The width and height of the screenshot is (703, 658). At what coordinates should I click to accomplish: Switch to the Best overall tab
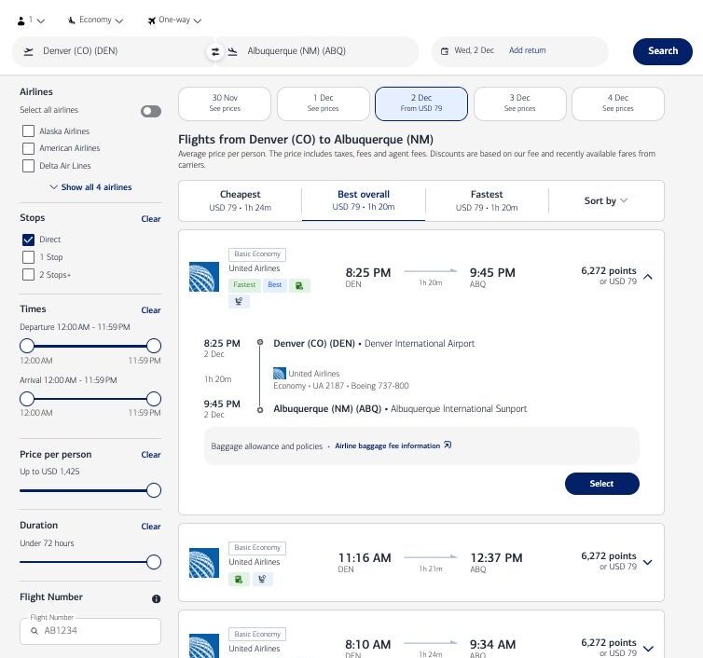pyautogui.click(x=364, y=200)
